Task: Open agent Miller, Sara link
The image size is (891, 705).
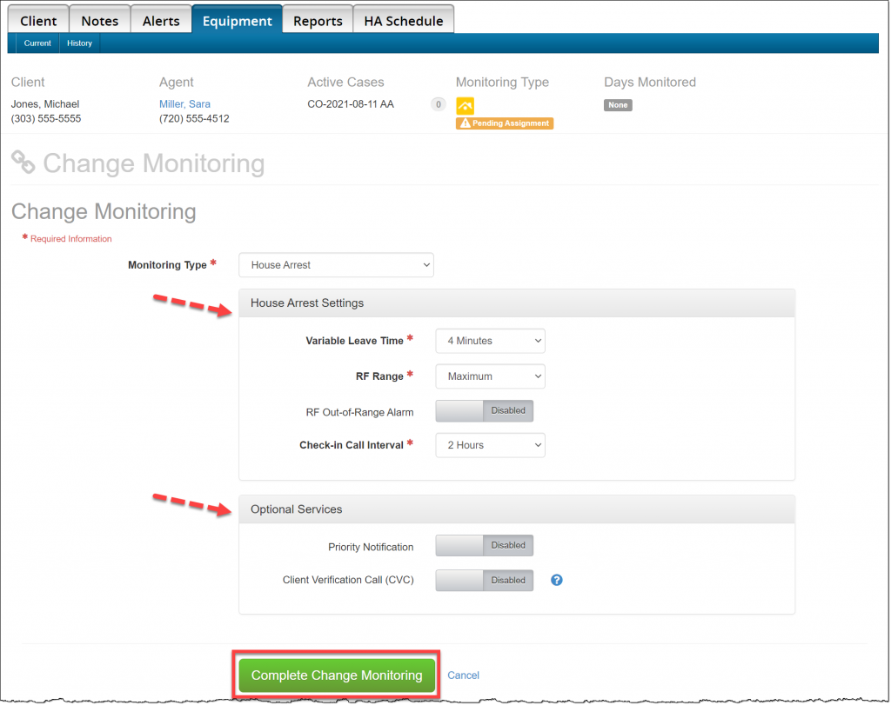Action: pyautogui.click(x=184, y=104)
